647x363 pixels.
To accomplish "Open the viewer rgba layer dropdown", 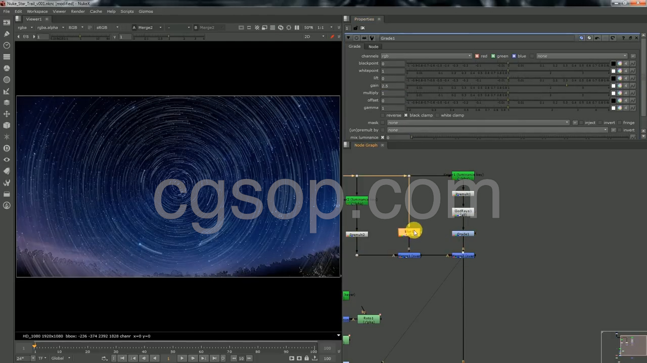I will 24,27.
